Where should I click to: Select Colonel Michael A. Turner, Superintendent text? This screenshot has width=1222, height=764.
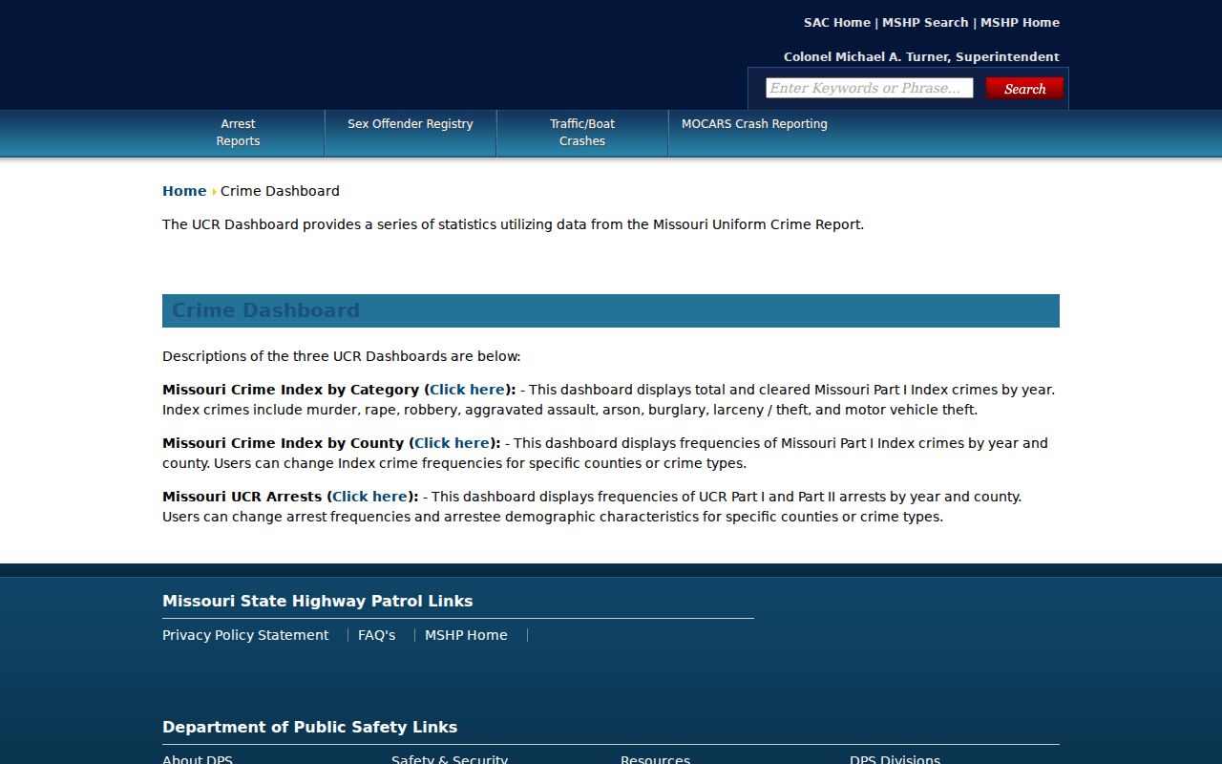click(921, 56)
